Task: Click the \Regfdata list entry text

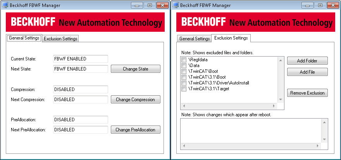Action: (198, 60)
